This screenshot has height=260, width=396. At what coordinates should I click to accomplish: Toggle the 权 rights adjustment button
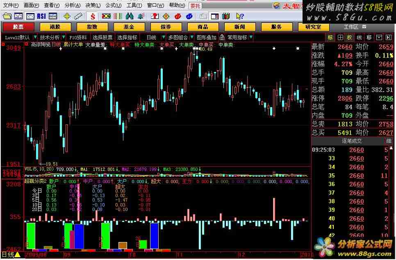(350, 38)
